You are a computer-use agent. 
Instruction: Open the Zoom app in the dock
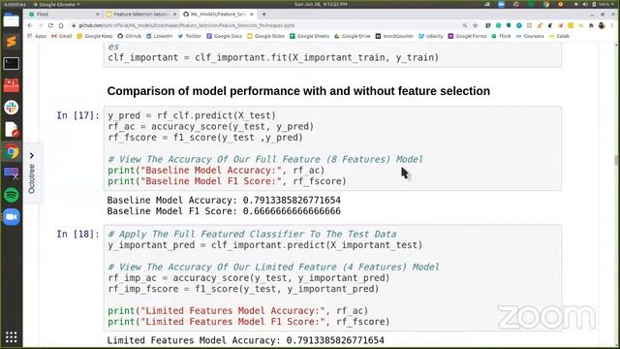tap(11, 217)
